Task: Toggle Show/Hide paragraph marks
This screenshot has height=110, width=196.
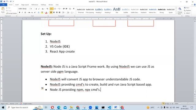Action: (73, 9)
